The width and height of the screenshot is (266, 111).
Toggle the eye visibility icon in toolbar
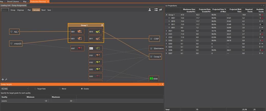(x=161, y=10)
